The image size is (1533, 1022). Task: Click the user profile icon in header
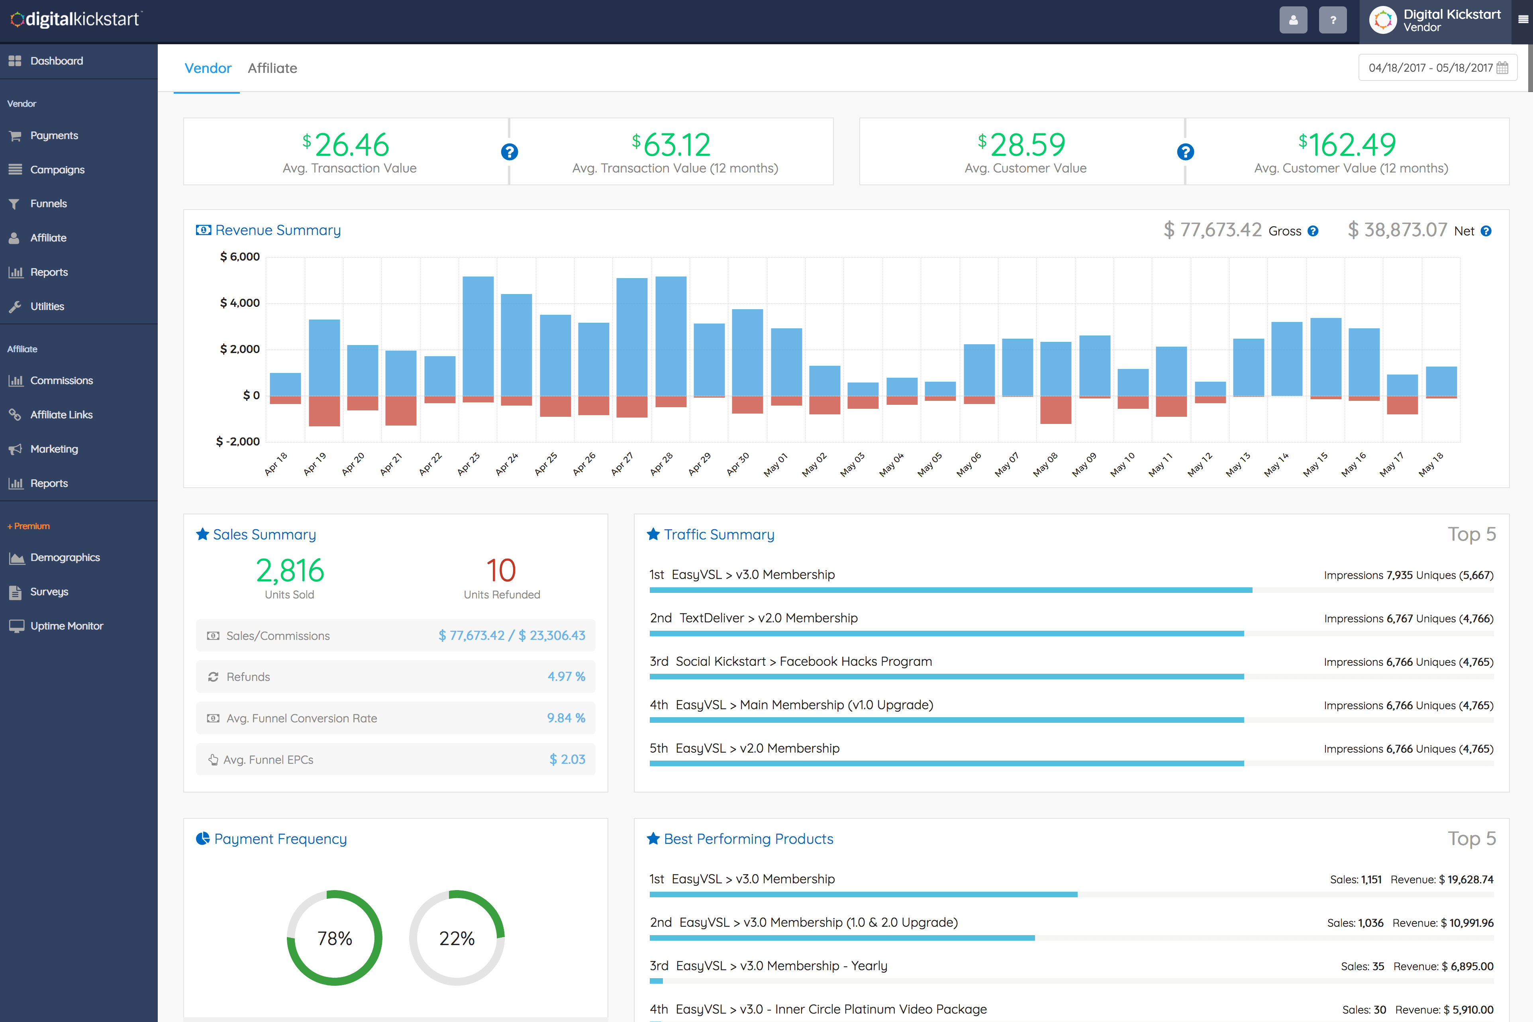point(1293,20)
